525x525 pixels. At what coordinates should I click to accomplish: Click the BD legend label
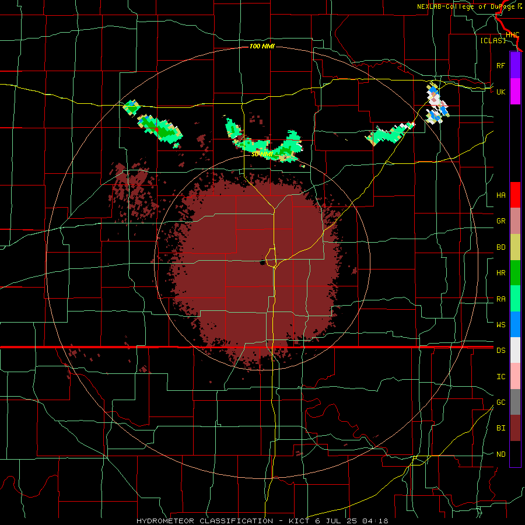click(x=501, y=247)
